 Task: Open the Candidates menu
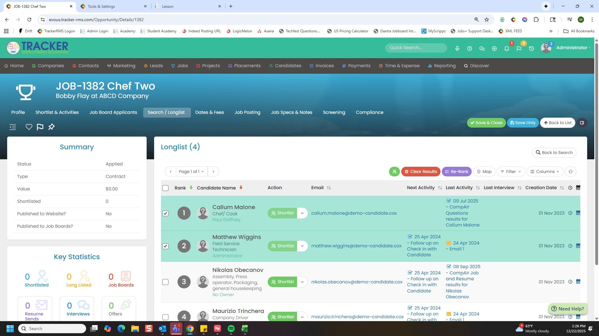pos(285,66)
